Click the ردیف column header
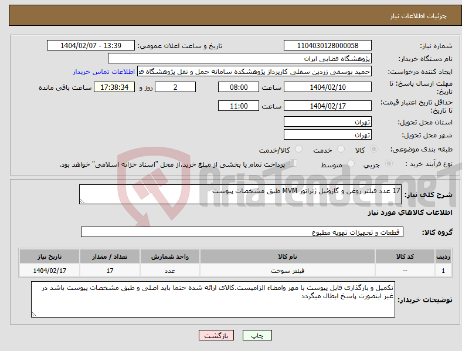462x351 pixels. click(x=443, y=256)
